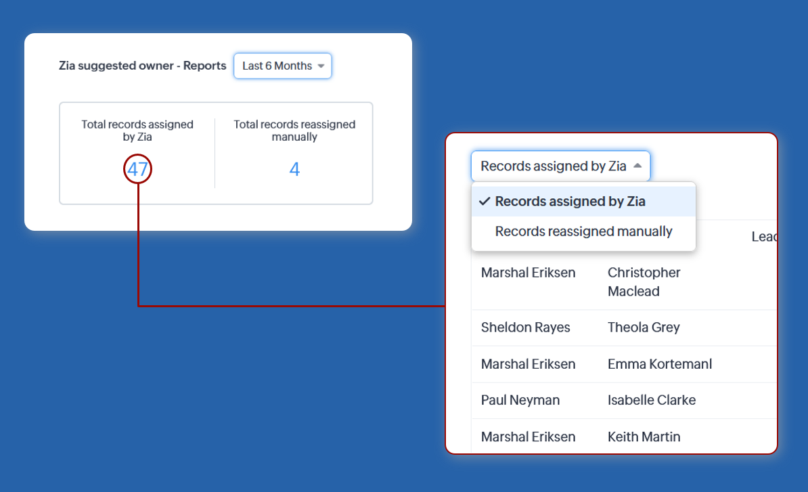Image resolution: width=808 pixels, height=492 pixels.
Task: Click the Theola Grey record name
Action: pos(644,328)
